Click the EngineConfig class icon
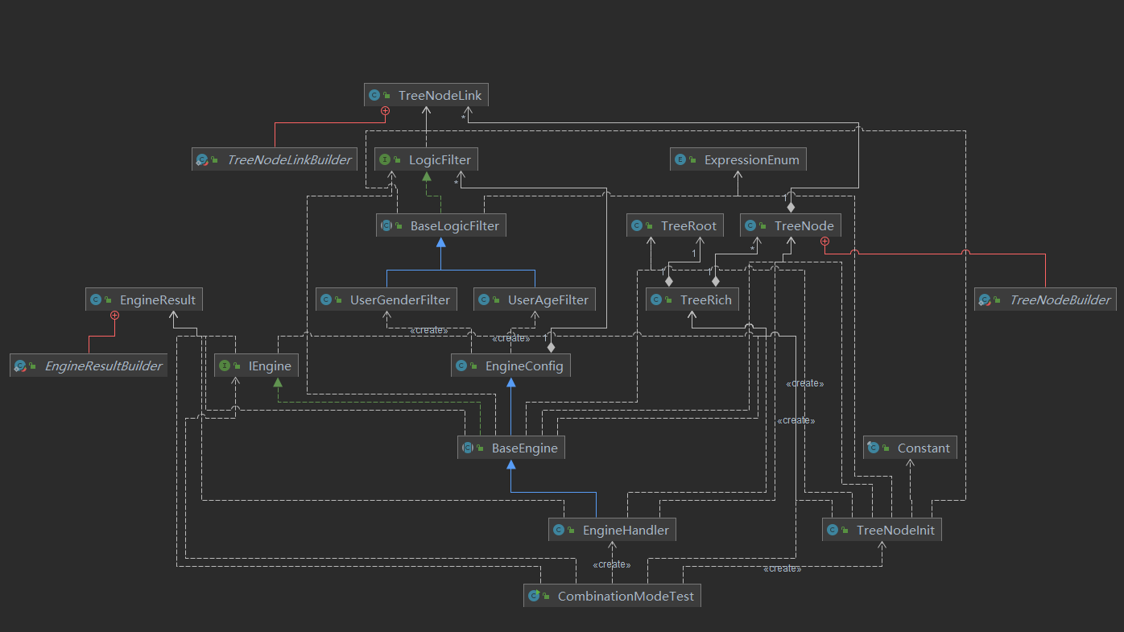 [461, 366]
